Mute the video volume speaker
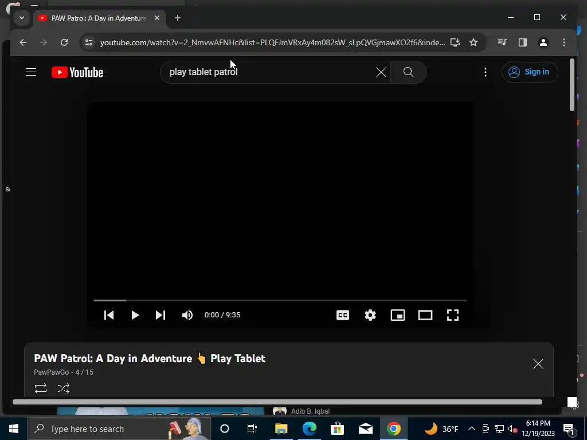This screenshot has width=587, height=440. coord(187,315)
